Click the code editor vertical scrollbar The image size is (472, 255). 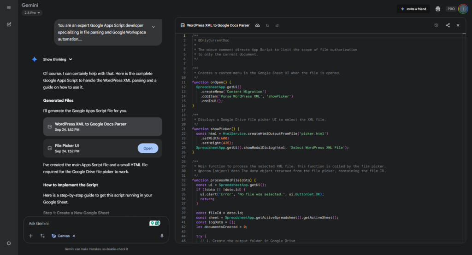point(464,139)
